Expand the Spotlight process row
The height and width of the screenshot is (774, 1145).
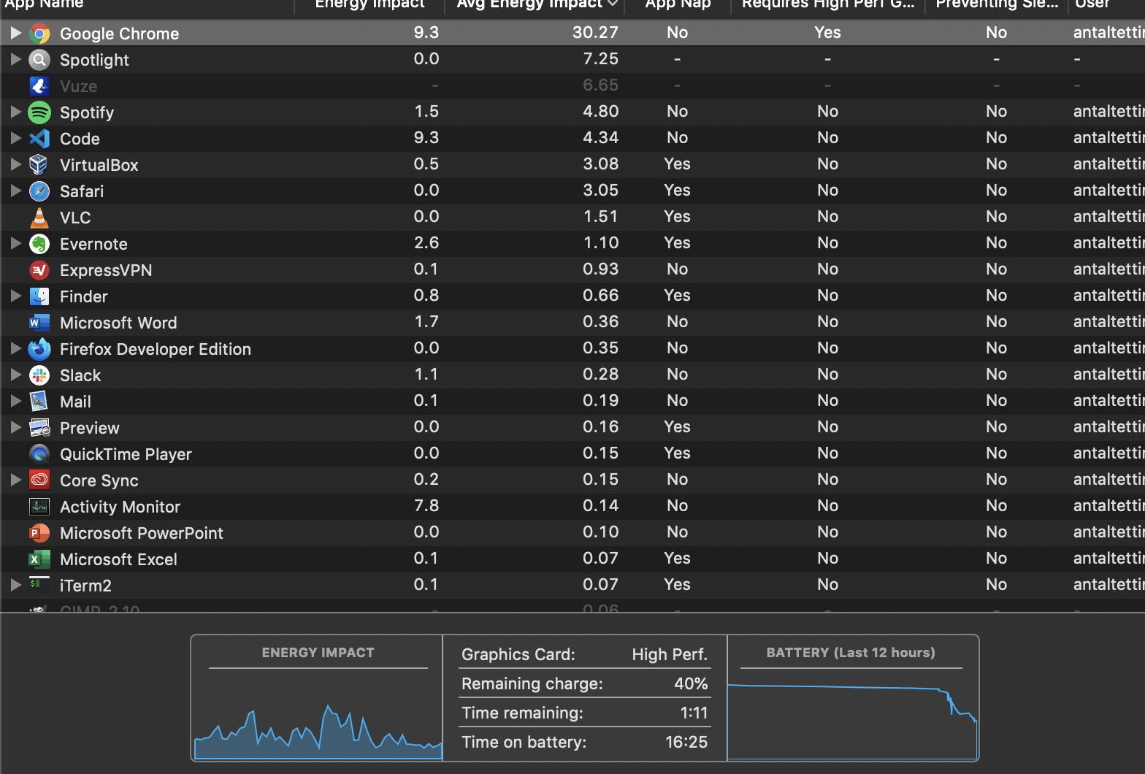point(15,59)
